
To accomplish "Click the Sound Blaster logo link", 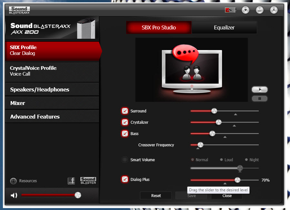I will pos(88,181).
